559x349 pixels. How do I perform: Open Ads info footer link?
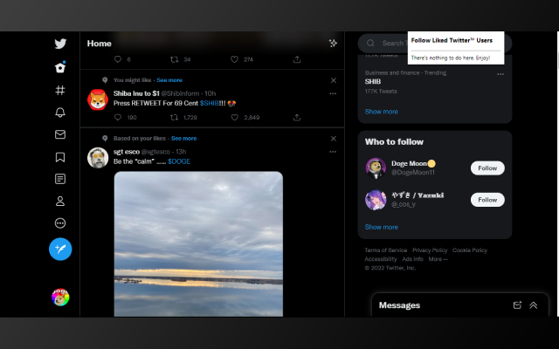click(413, 259)
